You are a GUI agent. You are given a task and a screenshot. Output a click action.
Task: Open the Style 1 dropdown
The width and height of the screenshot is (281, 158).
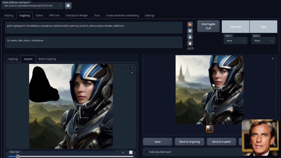(235, 40)
